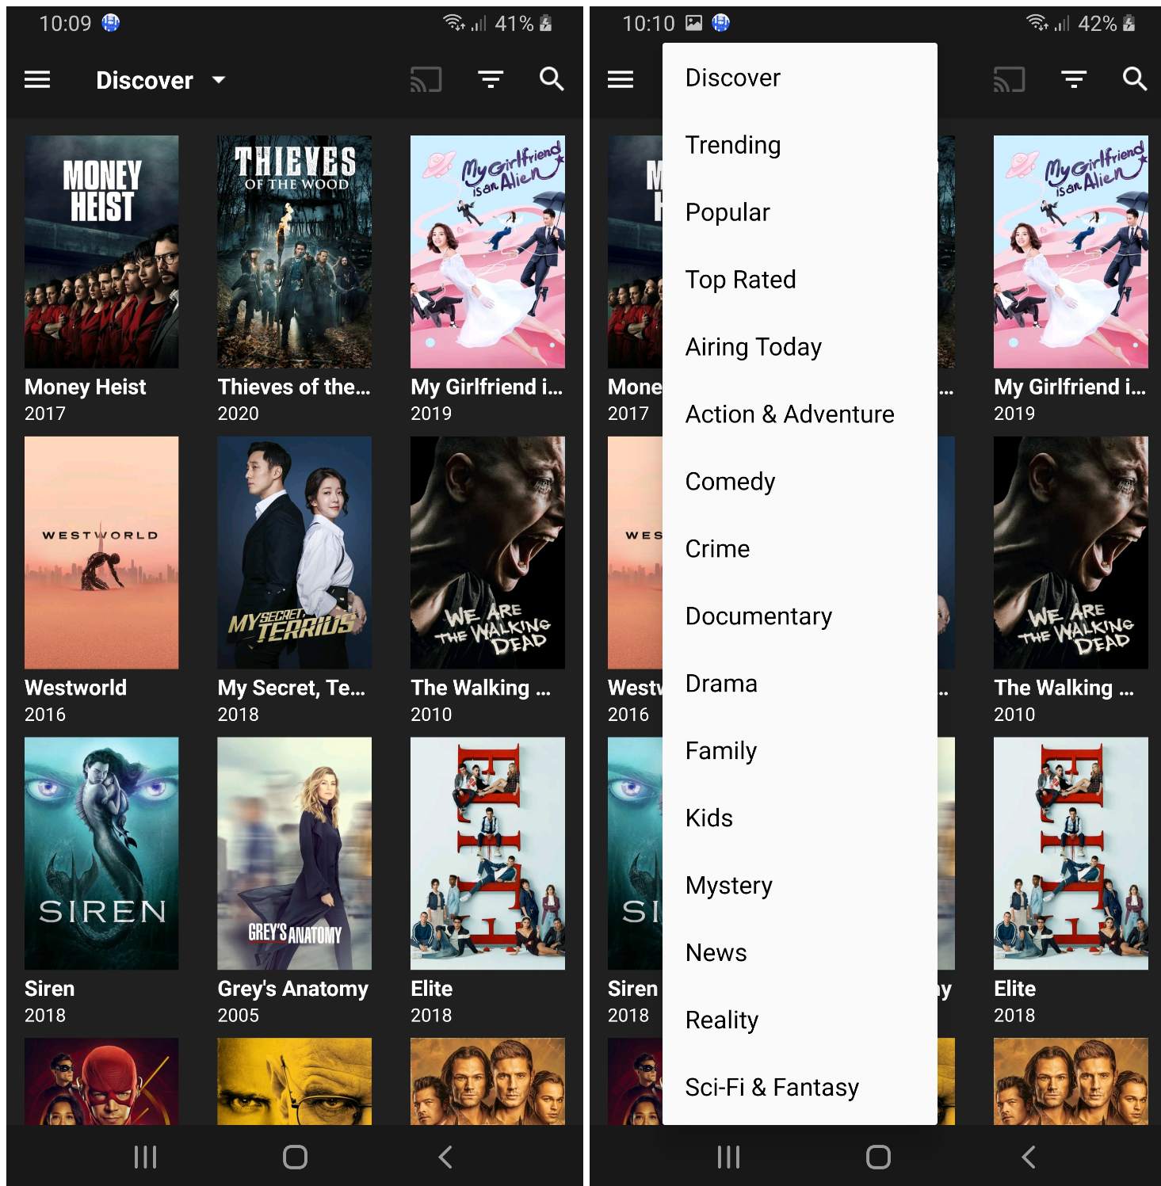Open Westworld poster in left screen
Viewport: 1161px width, 1186px height.
(x=101, y=552)
